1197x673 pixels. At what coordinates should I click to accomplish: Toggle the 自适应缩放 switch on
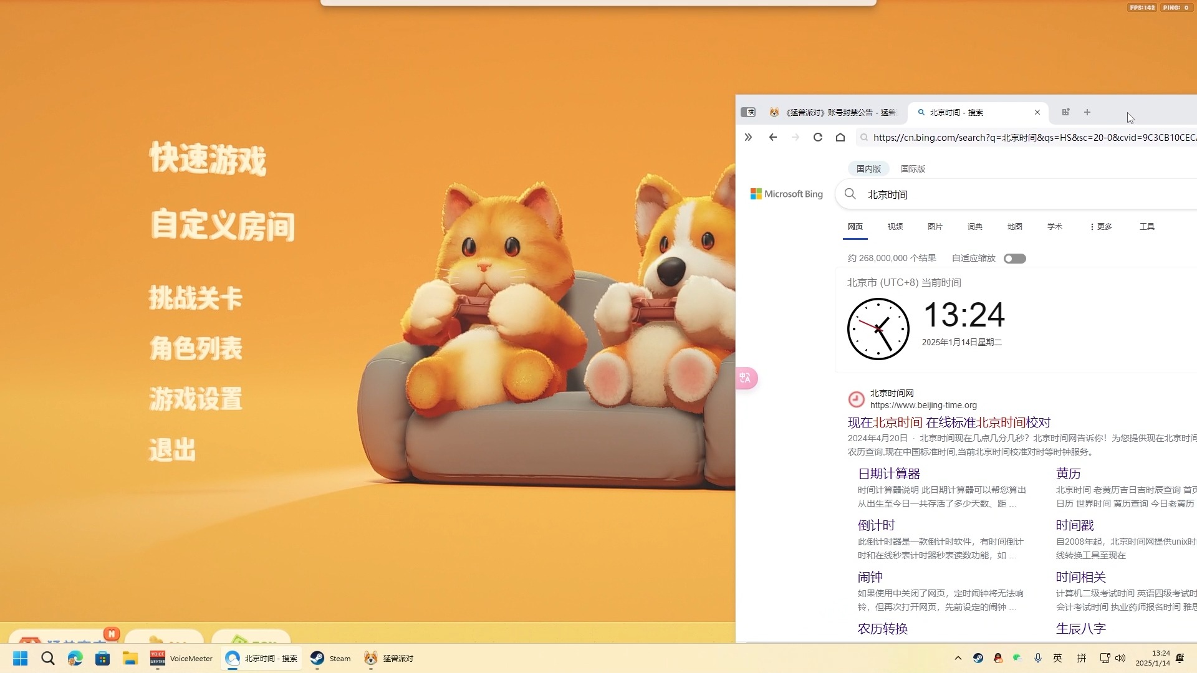[1014, 258]
